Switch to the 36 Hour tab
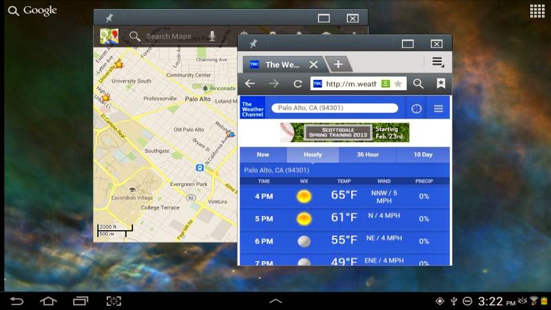The height and width of the screenshot is (310, 551). [x=368, y=154]
